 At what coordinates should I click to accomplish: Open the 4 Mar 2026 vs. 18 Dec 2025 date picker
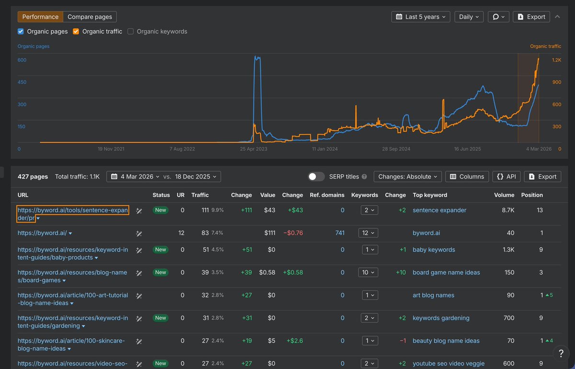(163, 177)
